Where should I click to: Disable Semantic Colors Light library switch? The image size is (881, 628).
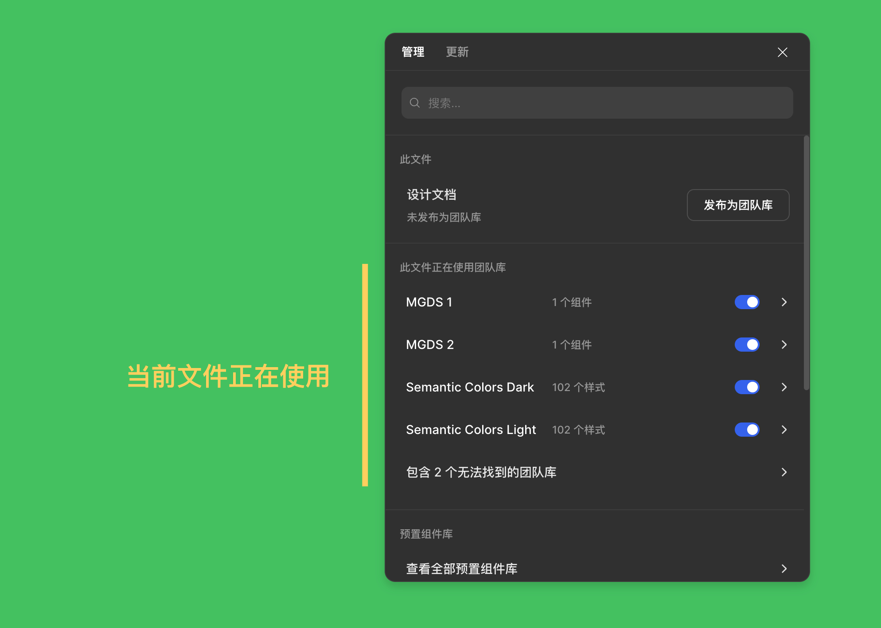point(747,430)
